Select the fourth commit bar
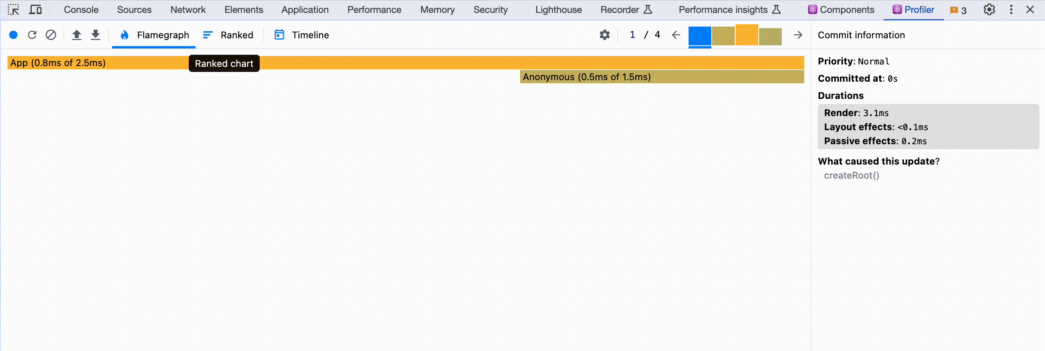This screenshot has height=351, width=1045. pyautogui.click(x=770, y=37)
